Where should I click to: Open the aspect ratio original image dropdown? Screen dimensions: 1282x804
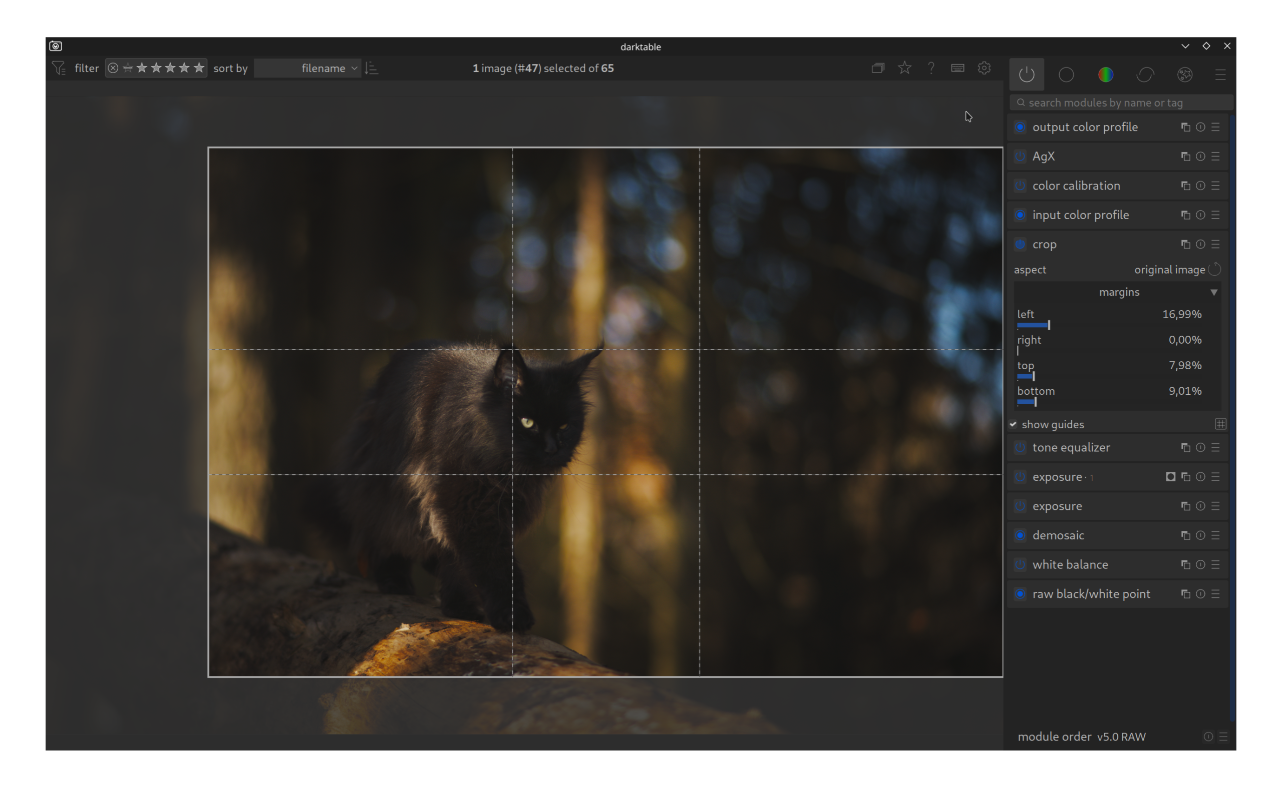pos(1169,270)
